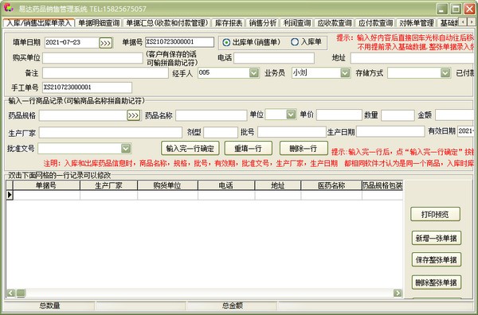Focus the 填单日期 date field
The width and height of the screenshot is (478, 315).
point(72,43)
